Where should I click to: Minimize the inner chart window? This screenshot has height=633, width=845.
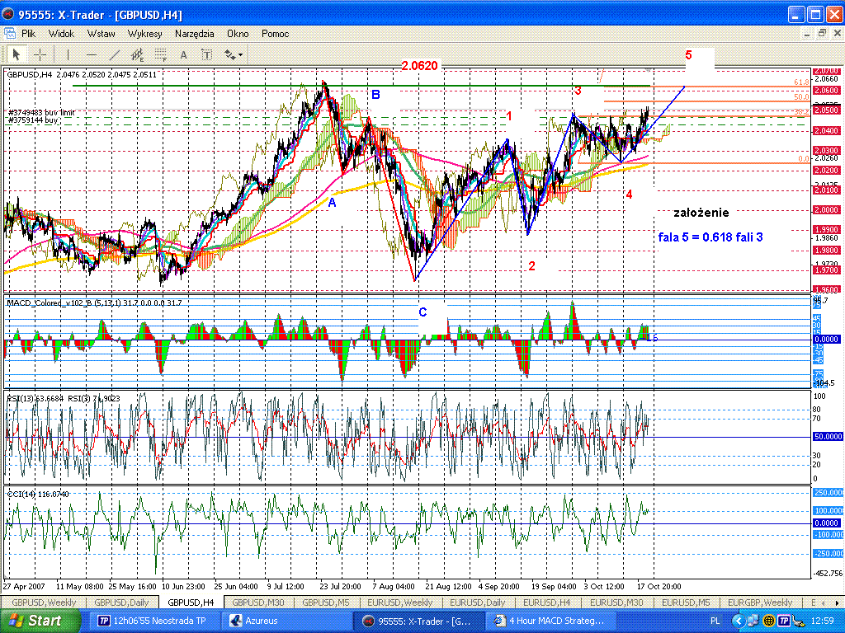click(807, 33)
